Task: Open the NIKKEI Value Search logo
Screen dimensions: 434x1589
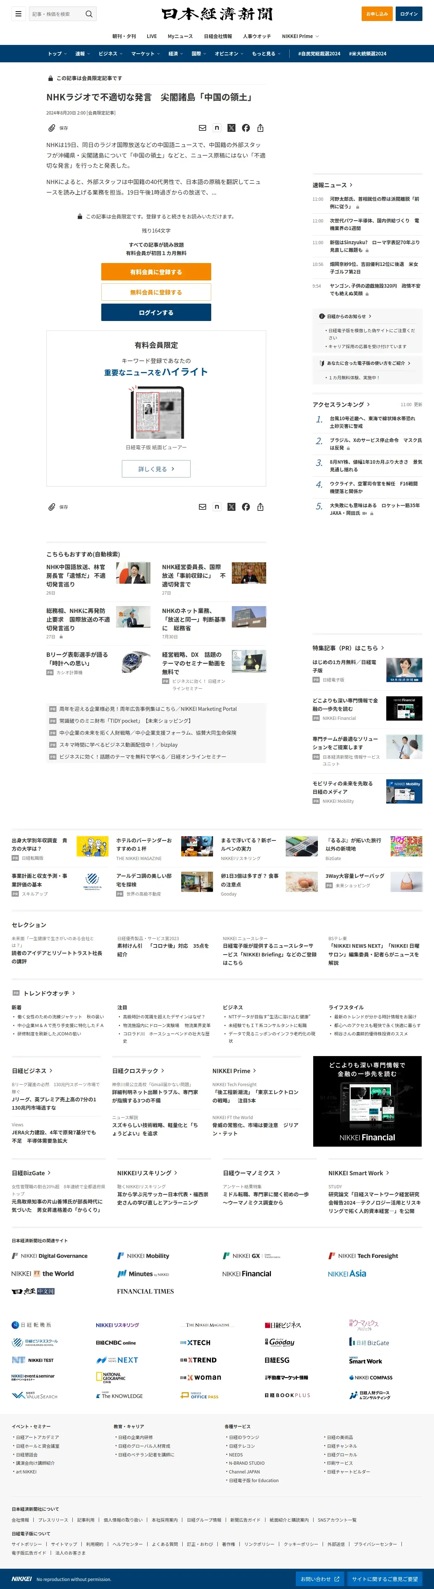Action: (34, 1395)
